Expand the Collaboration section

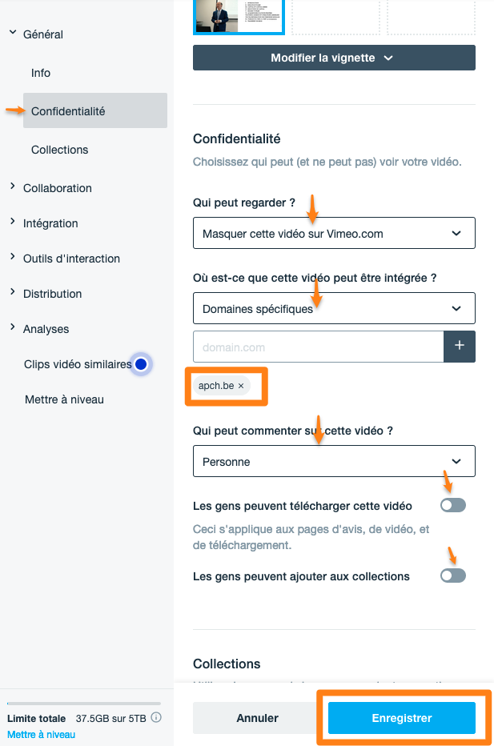click(x=13, y=186)
